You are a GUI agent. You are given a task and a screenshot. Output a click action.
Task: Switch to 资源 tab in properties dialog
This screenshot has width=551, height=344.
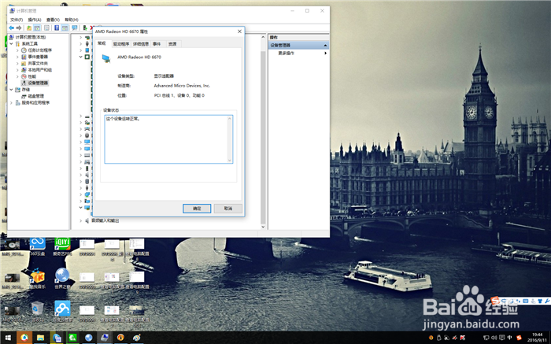click(172, 44)
